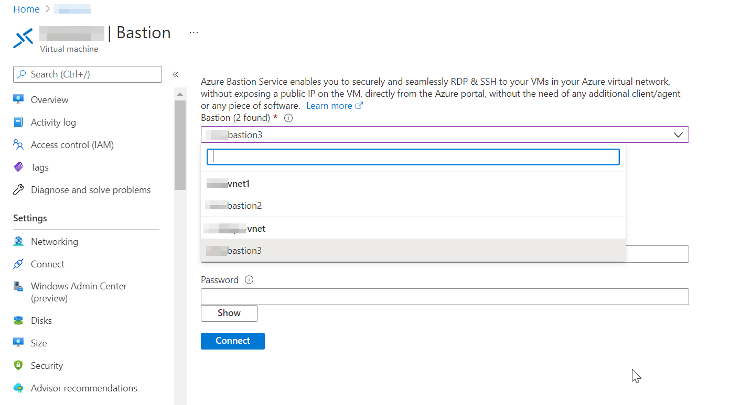Open Networking settings
Screen dimensions: 741x405
tap(55, 242)
